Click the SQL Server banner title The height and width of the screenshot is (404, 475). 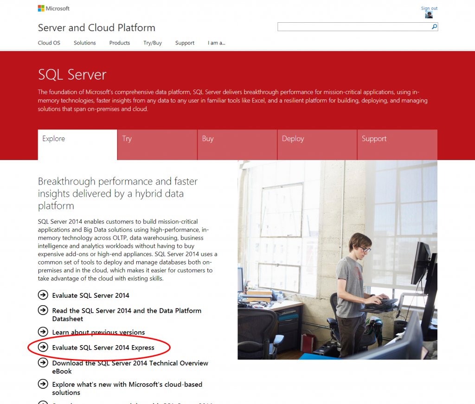72,75
